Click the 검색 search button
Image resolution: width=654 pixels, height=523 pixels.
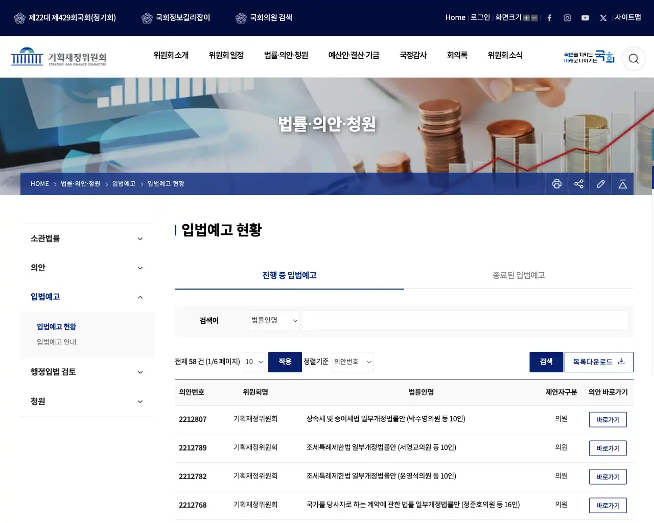click(546, 362)
